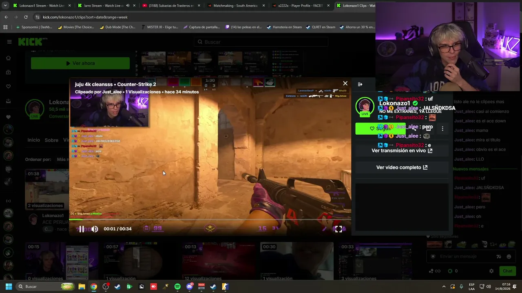This screenshot has height=293, width=522.
Task: Open Sponsormii Dashboard bookmark
Action: (x=34, y=27)
